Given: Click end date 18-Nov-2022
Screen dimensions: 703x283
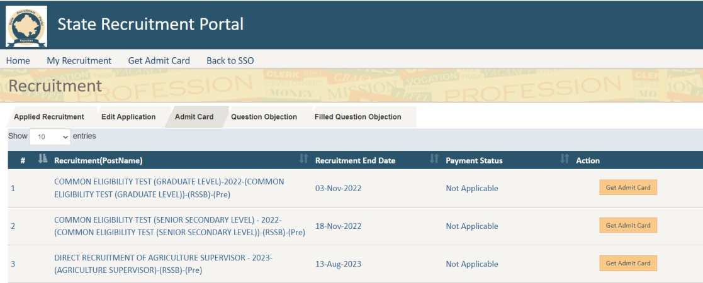Looking at the screenshot, I should coord(338,226).
